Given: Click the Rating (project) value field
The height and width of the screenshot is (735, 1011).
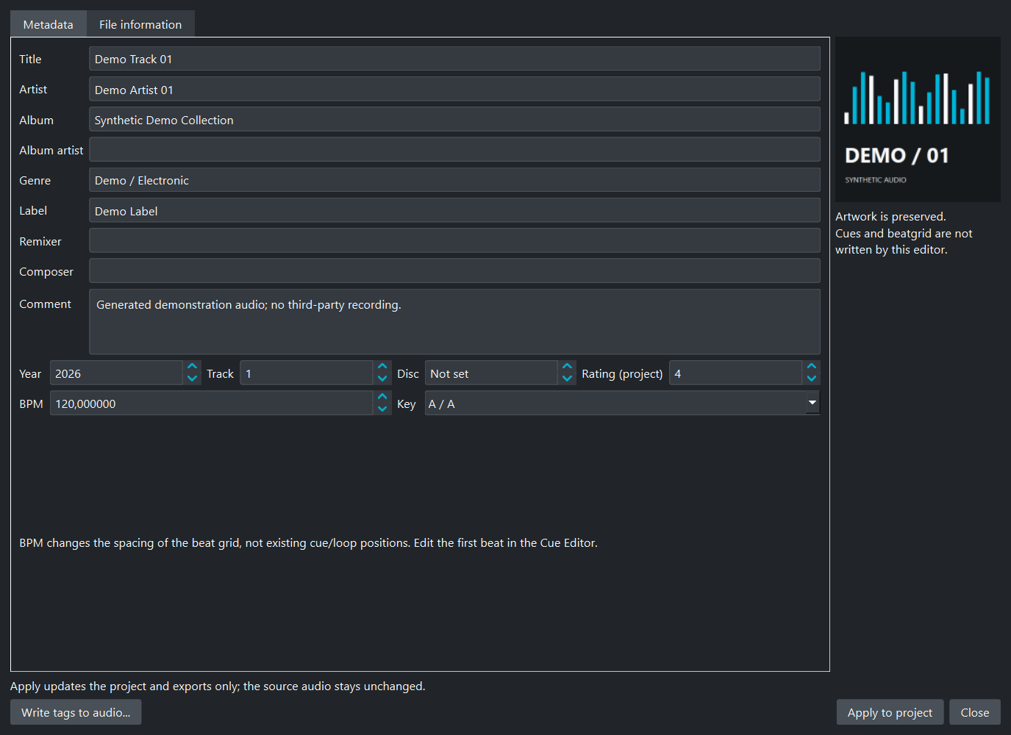Looking at the screenshot, I should 735,373.
